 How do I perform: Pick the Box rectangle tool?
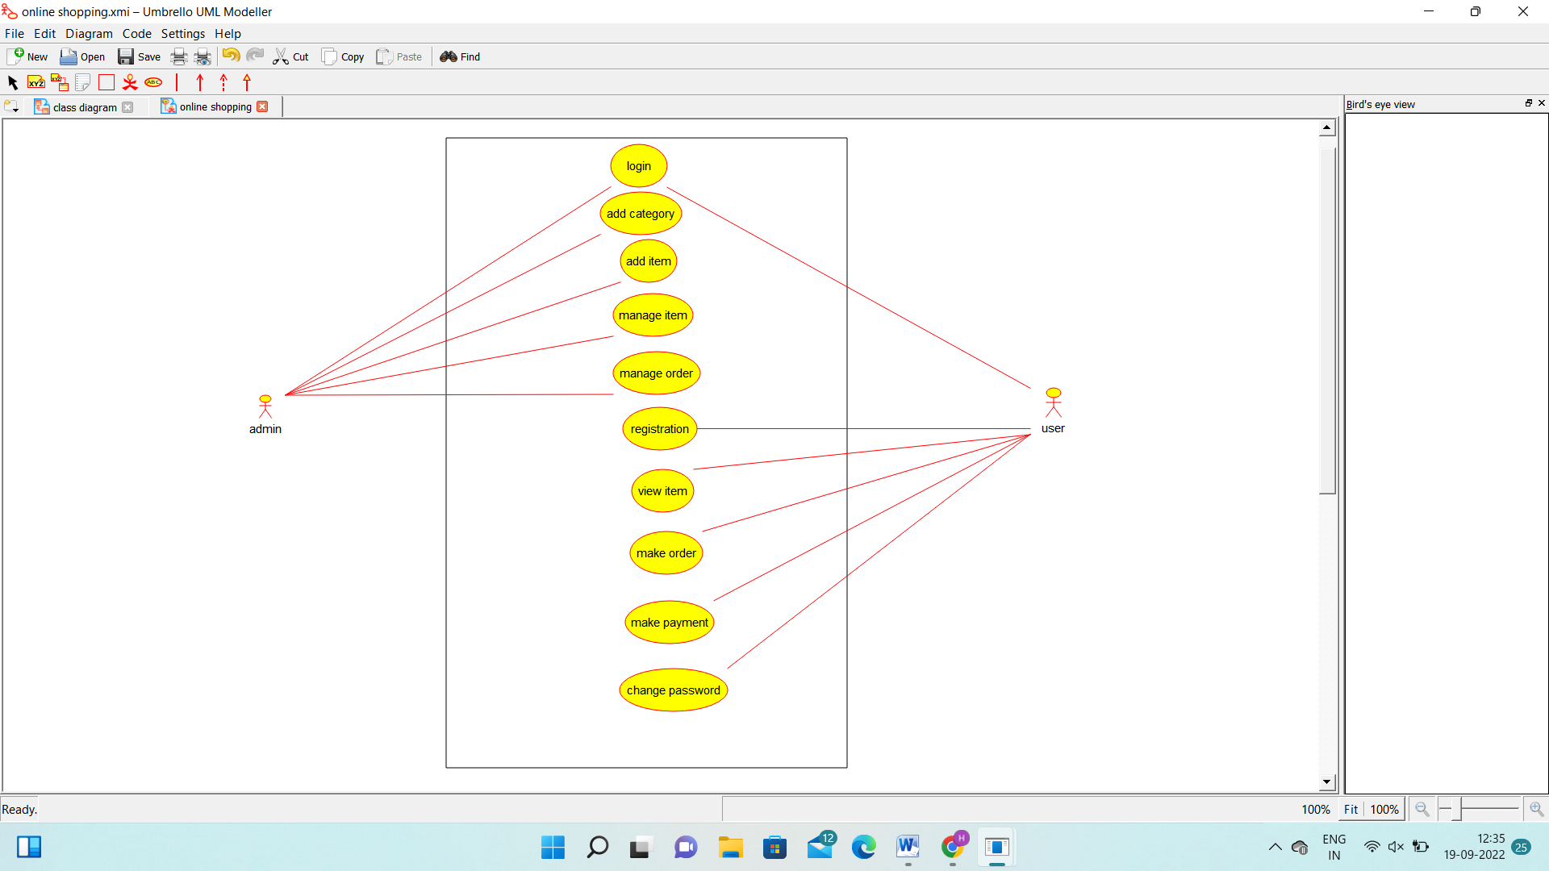(106, 82)
